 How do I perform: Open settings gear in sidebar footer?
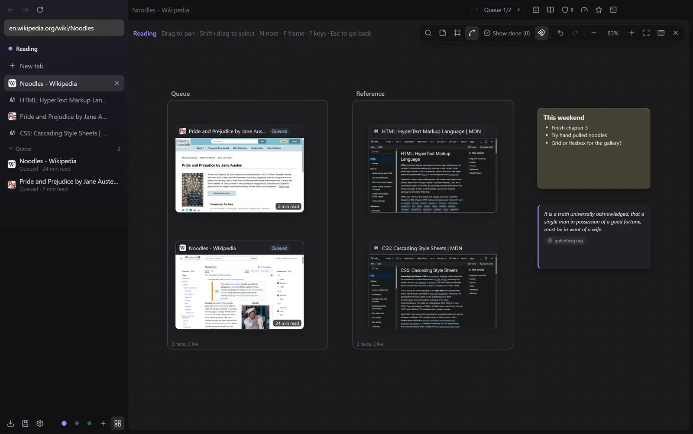coord(40,423)
